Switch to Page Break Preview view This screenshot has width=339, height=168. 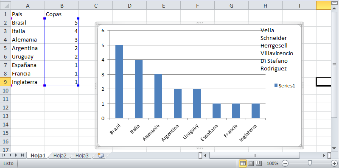pyautogui.click(x=259, y=163)
